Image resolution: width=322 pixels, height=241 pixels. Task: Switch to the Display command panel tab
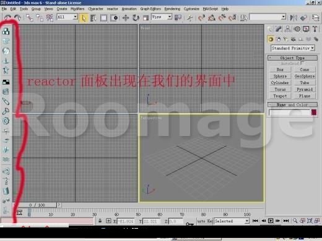[x=306, y=29]
